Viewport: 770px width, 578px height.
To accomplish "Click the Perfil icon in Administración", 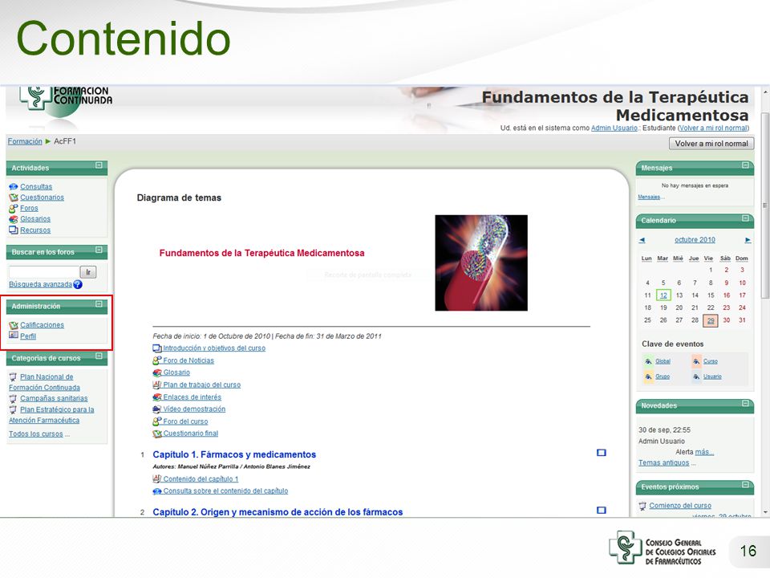I will point(14,336).
